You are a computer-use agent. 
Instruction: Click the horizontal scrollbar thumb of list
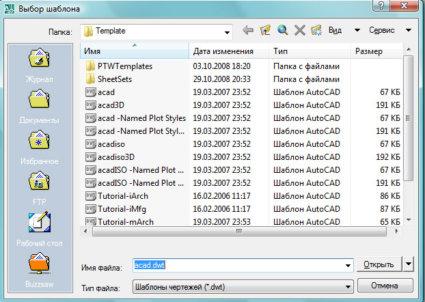(x=239, y=231)
